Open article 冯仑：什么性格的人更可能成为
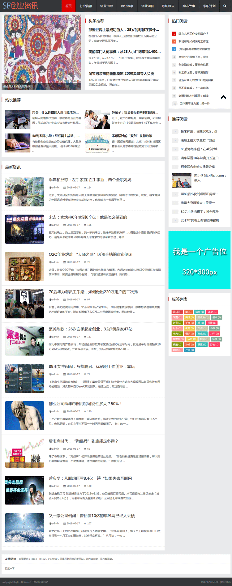 click(56, 113)
